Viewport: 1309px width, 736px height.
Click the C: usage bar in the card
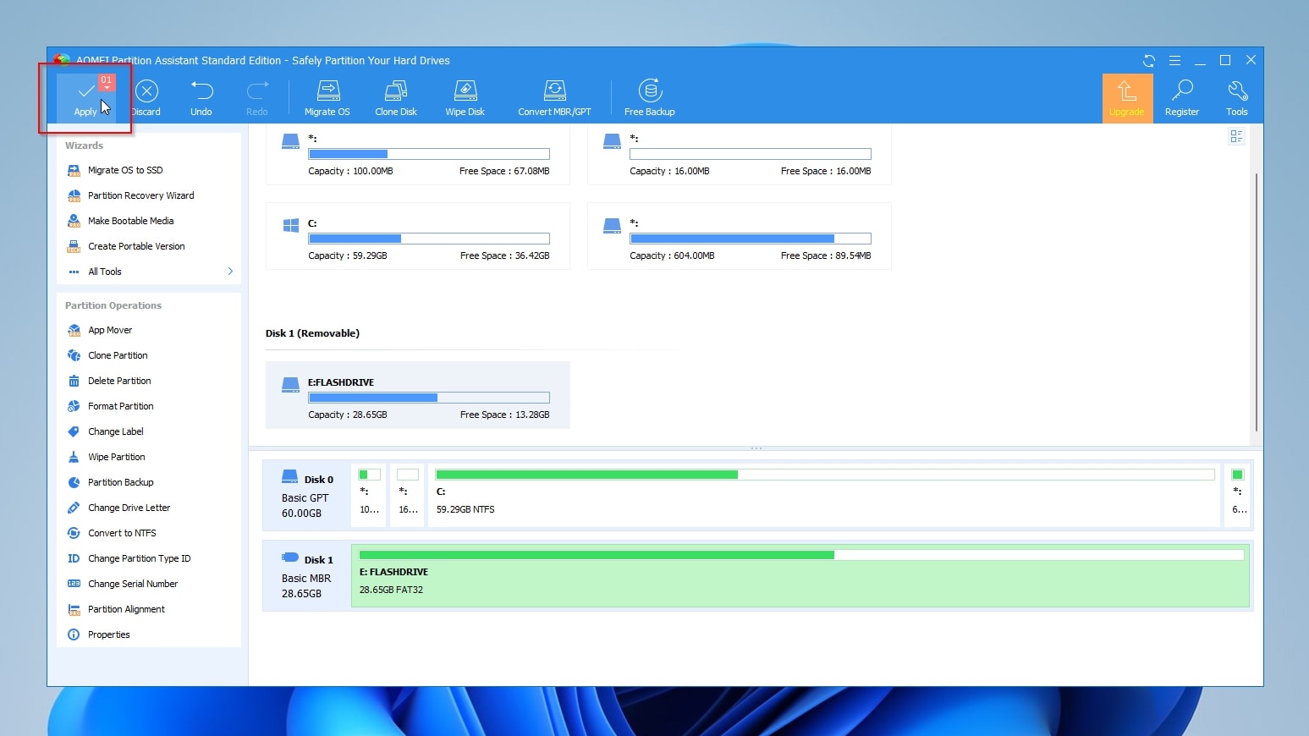(429, 239)
